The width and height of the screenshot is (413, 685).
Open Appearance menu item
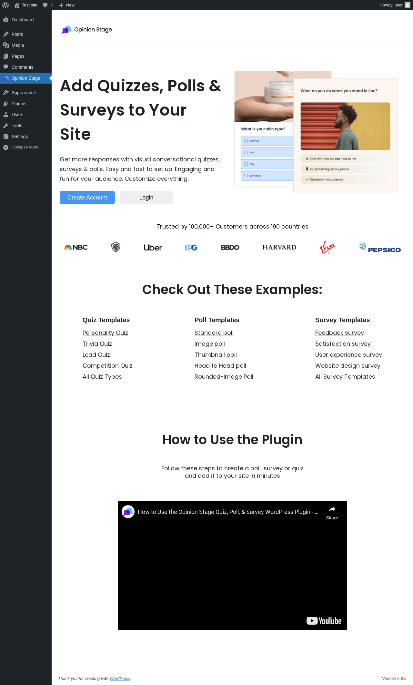(26, 93)
